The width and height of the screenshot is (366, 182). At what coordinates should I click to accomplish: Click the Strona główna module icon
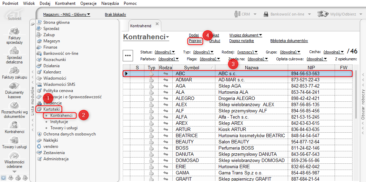(39, 22)
